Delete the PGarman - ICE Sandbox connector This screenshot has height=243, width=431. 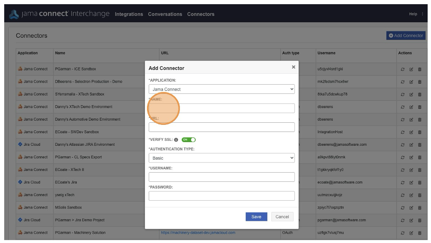coord(420,69)
